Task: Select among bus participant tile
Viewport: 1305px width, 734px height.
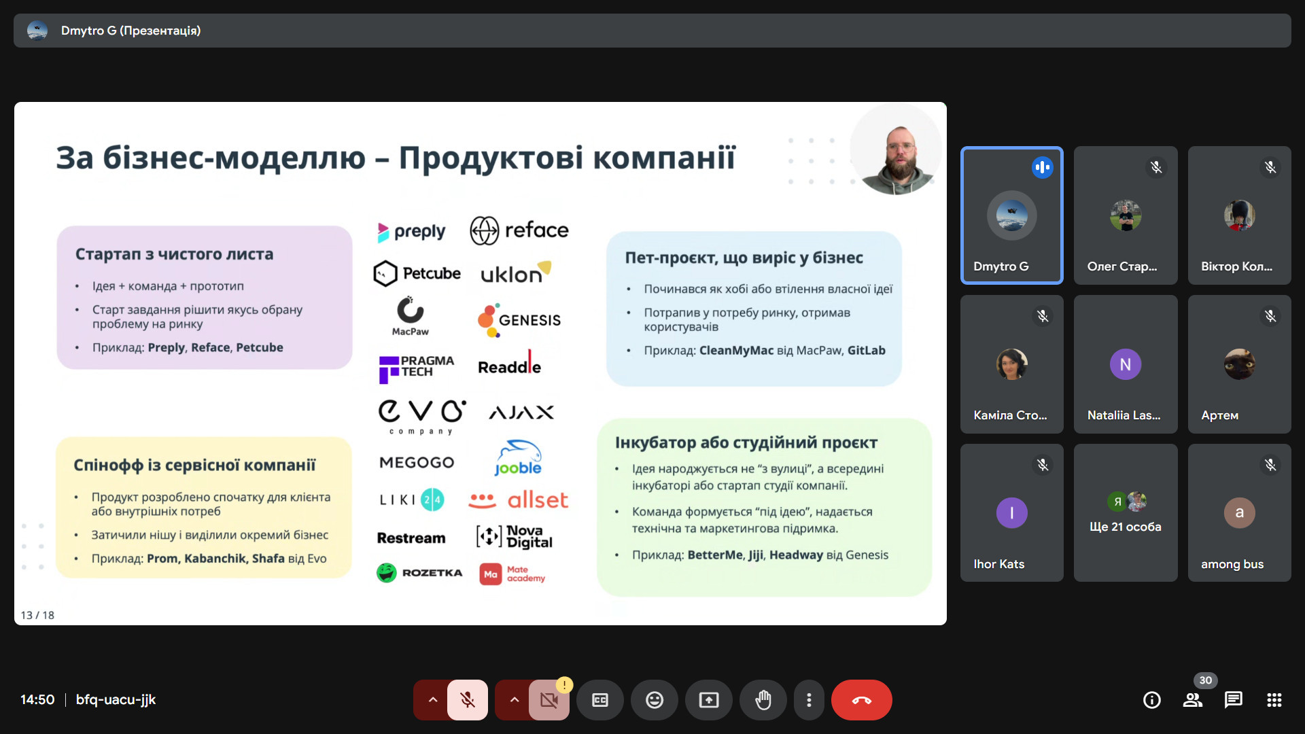Action: (1239, 513)
